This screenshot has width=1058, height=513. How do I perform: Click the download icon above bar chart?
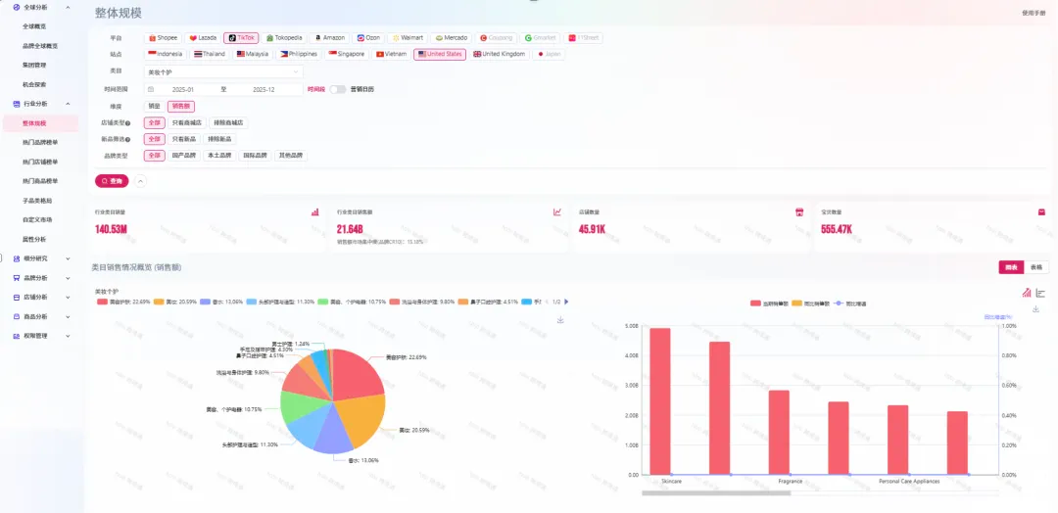click(x=1036, y=309)
